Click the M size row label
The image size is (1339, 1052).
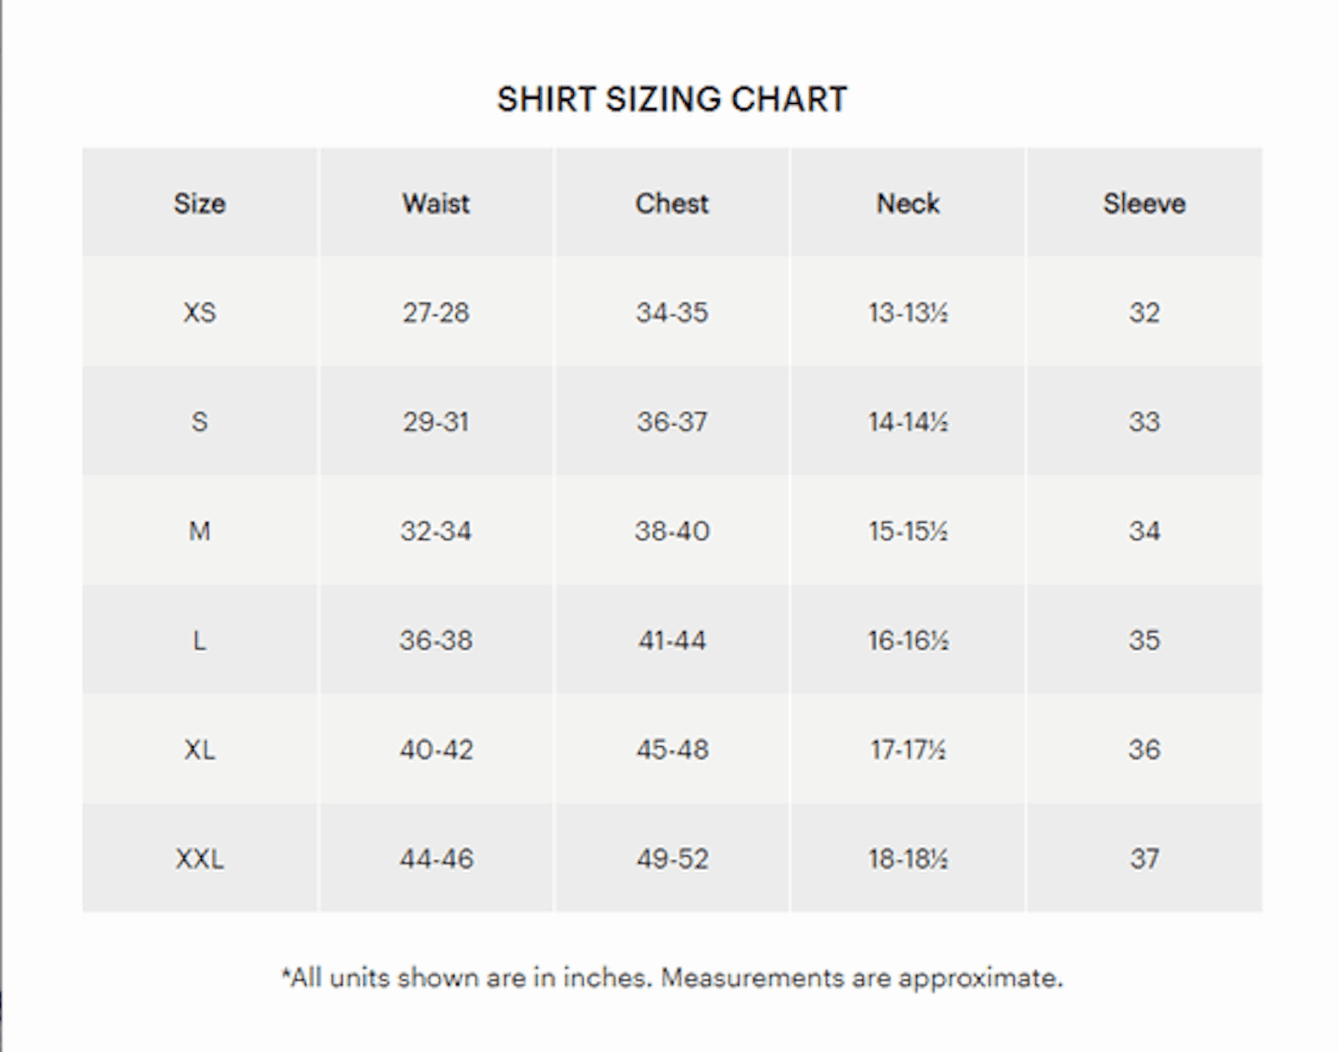point(200,531)
